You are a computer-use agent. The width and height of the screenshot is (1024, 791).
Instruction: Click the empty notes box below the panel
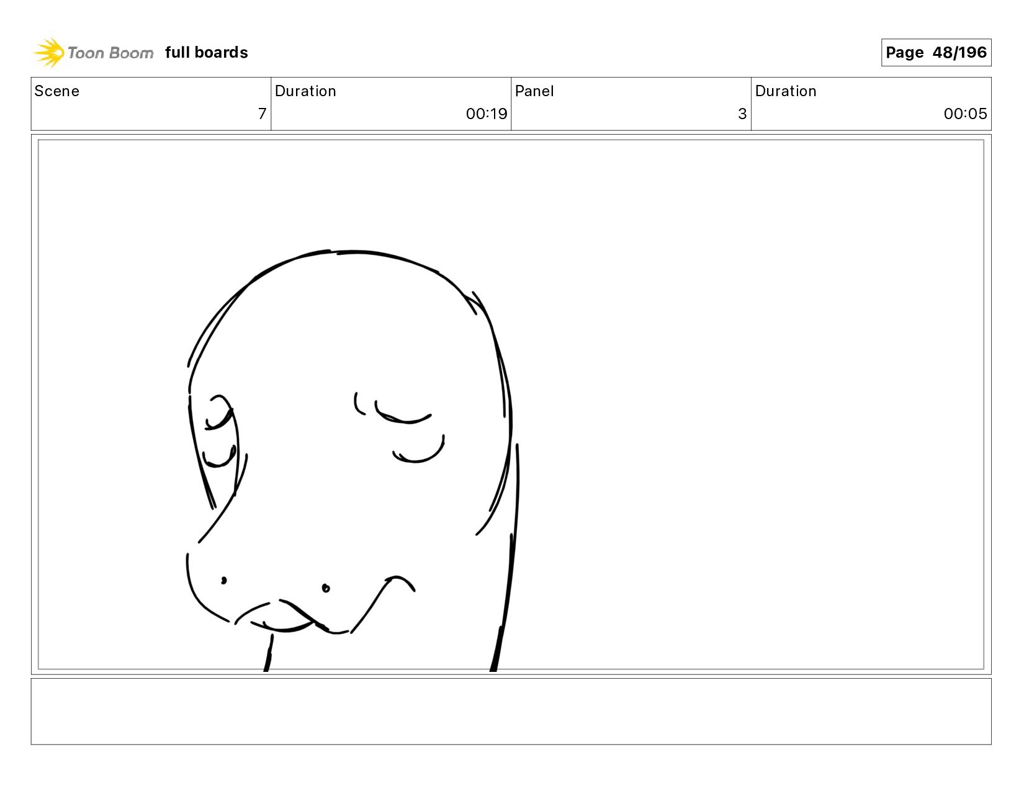click(x=511, y=711)
